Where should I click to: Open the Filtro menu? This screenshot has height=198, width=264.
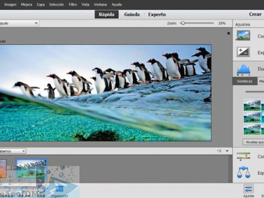(73, 5)
